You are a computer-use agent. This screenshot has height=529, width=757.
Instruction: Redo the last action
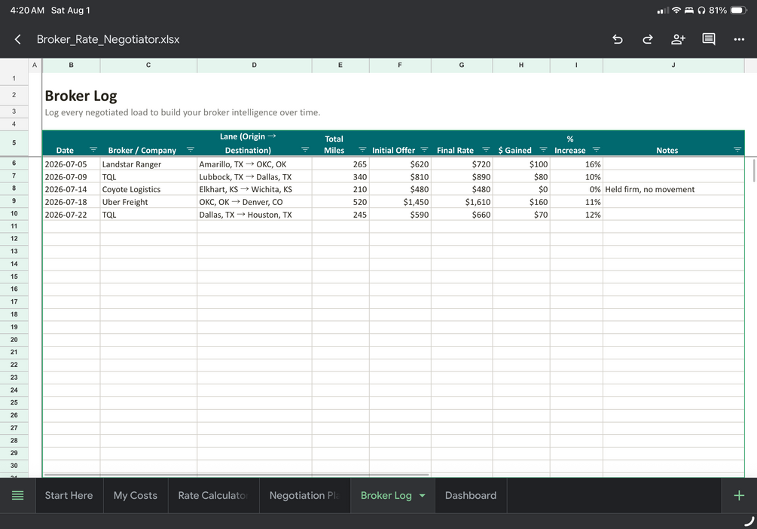click(x=648, y=39)
